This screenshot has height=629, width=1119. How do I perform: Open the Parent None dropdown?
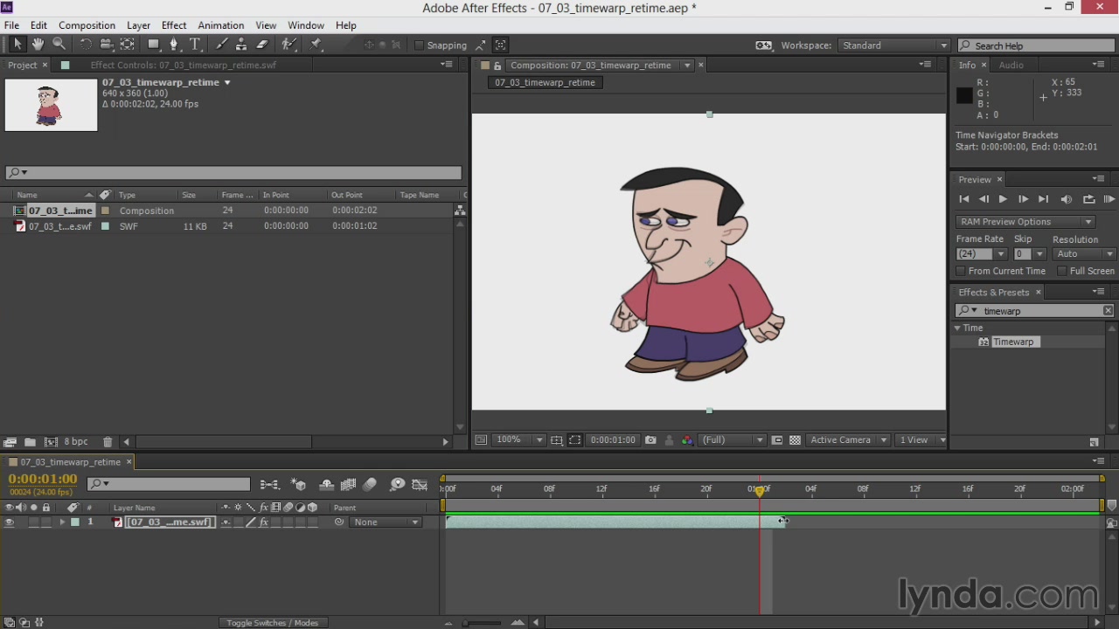click(x=386, y=522)
